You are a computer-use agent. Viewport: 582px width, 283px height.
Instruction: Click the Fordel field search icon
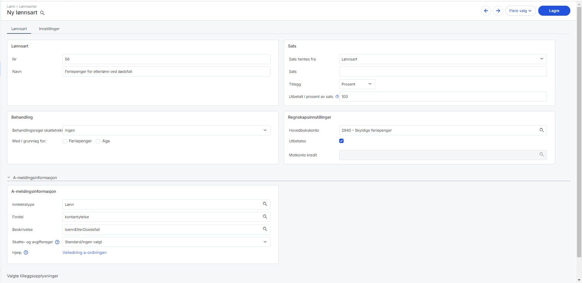click(x=265, y=217)
